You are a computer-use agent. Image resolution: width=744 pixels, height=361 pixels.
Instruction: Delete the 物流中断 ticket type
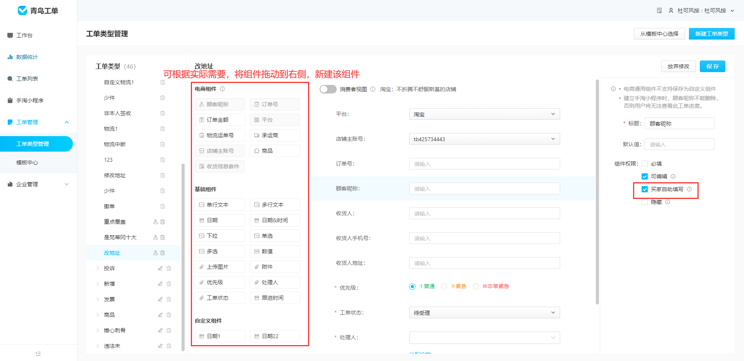(163, 144)
